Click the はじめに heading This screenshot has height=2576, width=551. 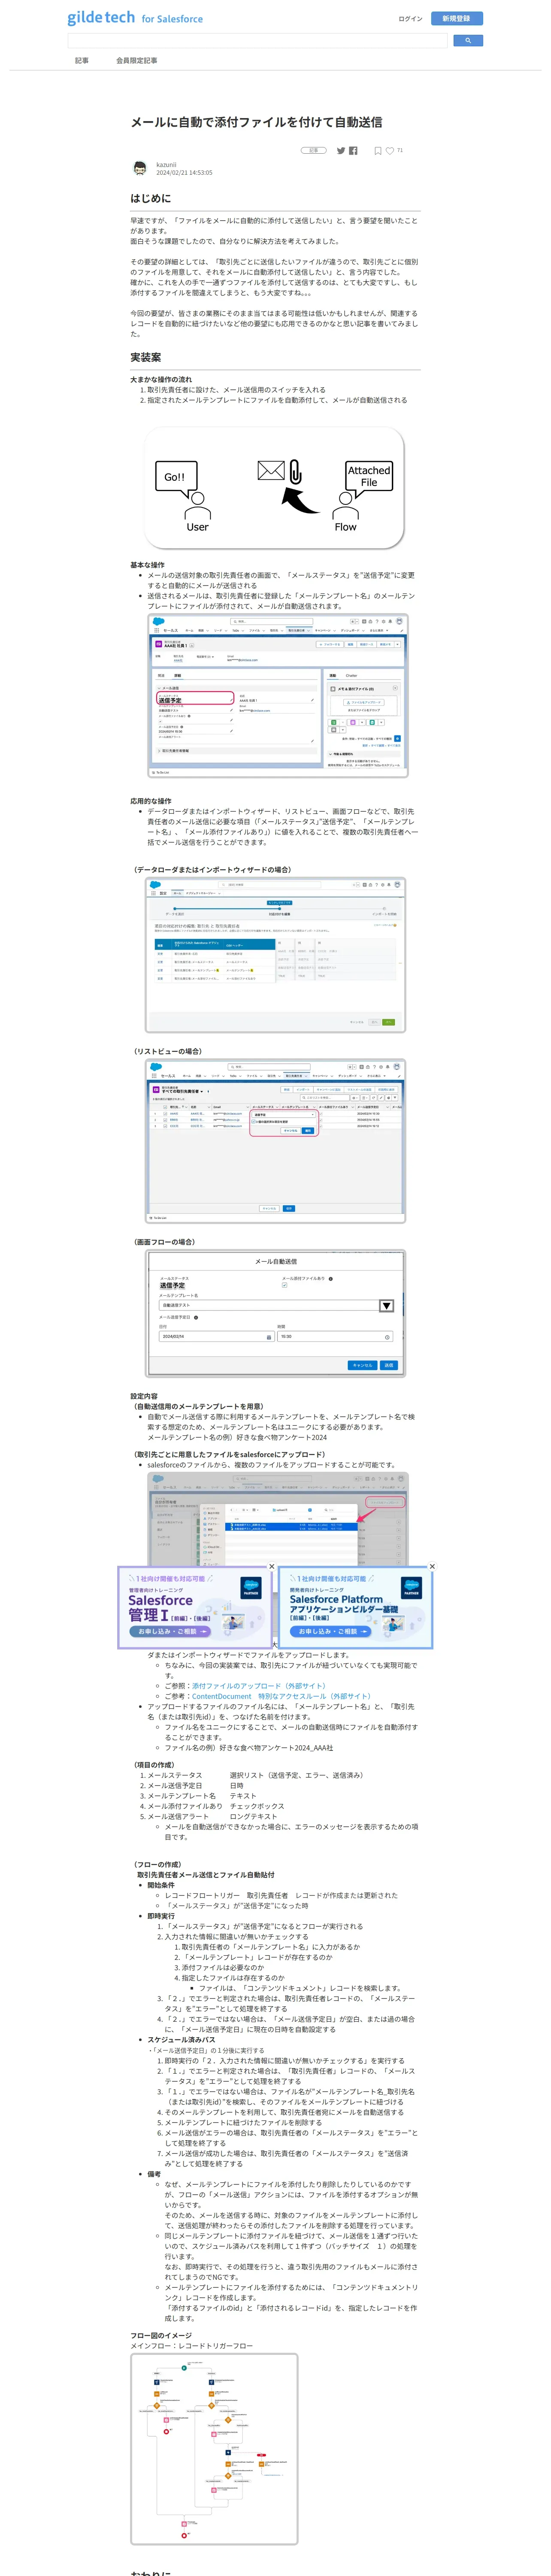tap(150, 198)
